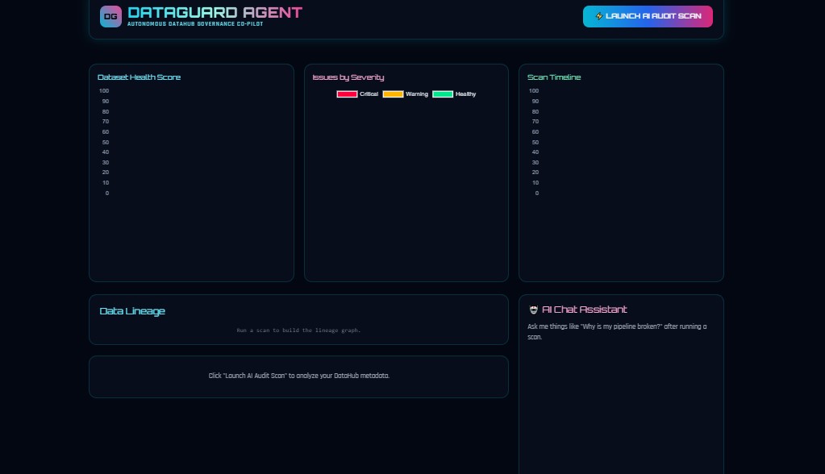Launch the AI Audit Scan
This screenshot has width=825, height=474.
click(648, 16)
